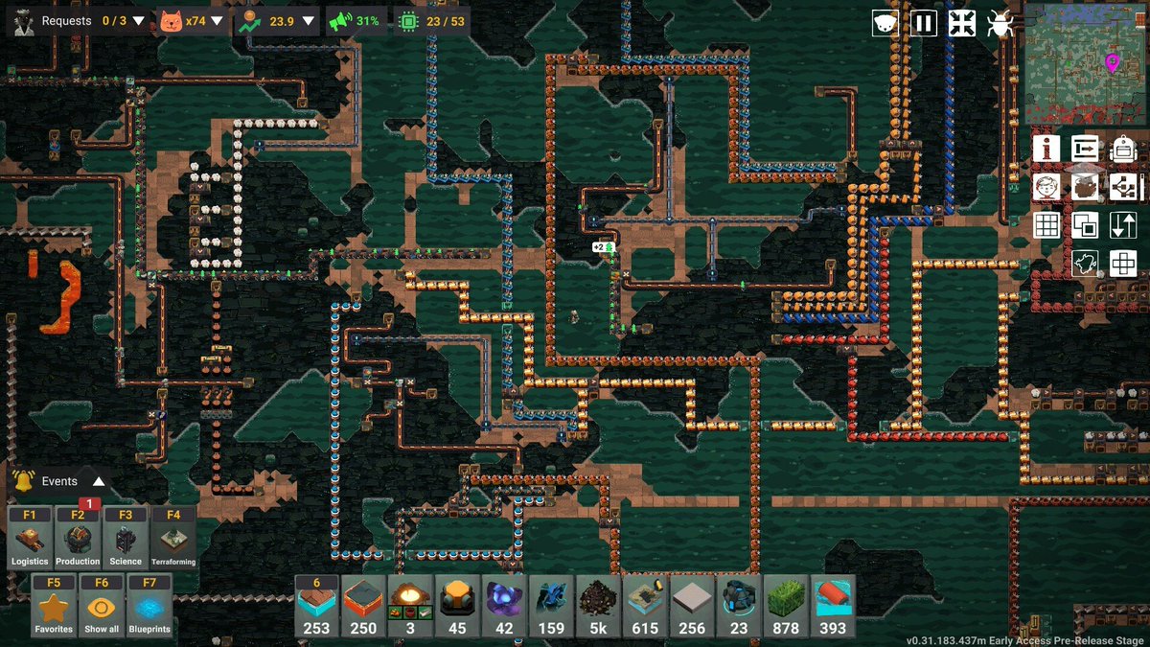
Task: Select the dark rubble item 5k
Action: click(598, 607)
